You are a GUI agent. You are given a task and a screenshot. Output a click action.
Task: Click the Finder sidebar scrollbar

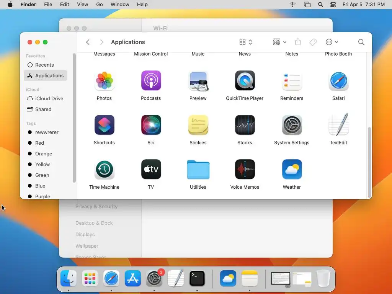[74, 118]
